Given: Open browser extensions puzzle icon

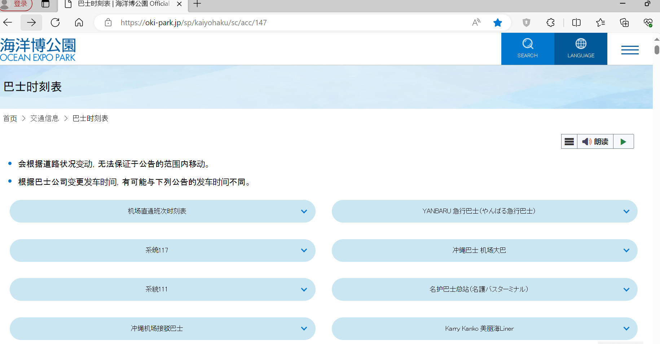Looking at the screenshot, I should click(550, 23).
